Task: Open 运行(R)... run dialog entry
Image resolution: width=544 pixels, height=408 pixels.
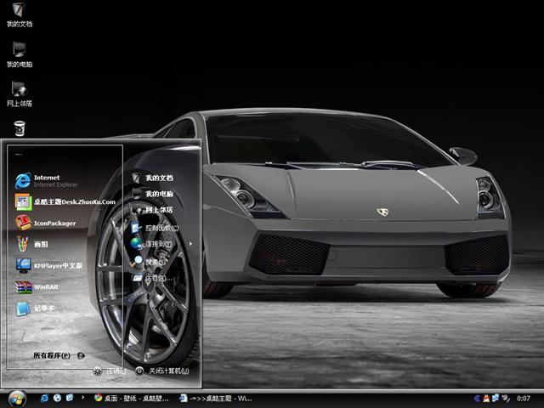Action: point(152,278)
